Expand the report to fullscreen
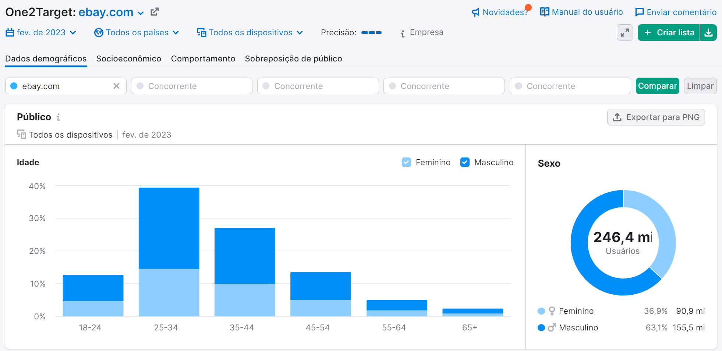The image size is (722, 351). 624,33
